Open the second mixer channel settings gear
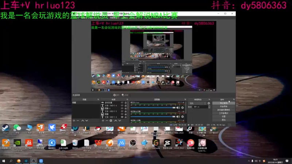Image resolution: width=292 pixels, height=164 pixels. click(x=182, y=117)
